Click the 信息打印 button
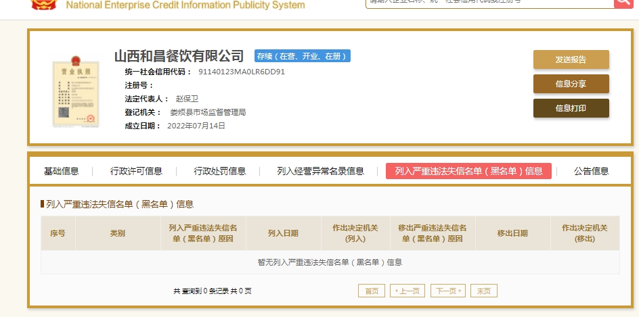639x317 pixels. coord(571,108)
